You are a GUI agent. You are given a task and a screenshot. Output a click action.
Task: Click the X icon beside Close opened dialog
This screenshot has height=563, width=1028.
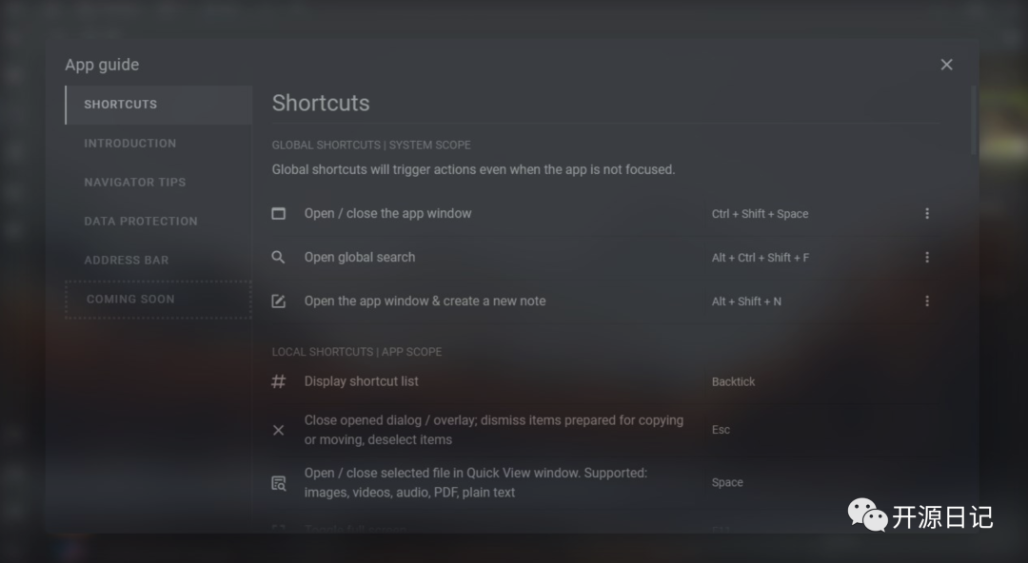[279, 430]
